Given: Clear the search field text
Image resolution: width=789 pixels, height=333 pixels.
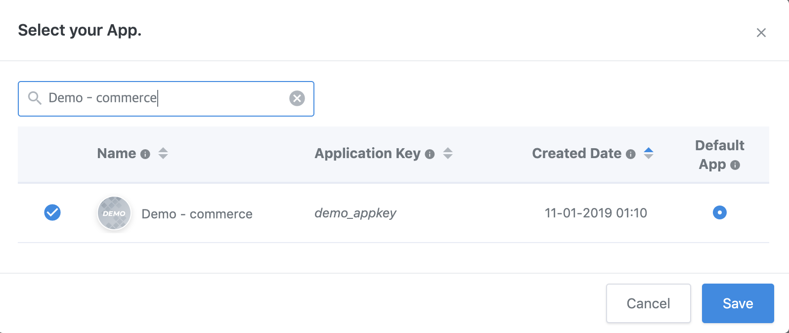Looking at the screenshot, I should point(297,98).
